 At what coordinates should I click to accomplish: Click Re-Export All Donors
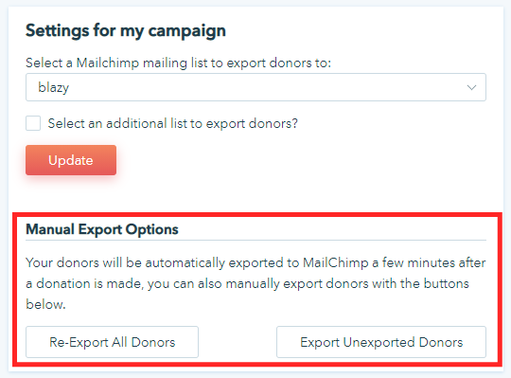pos(112,342)
